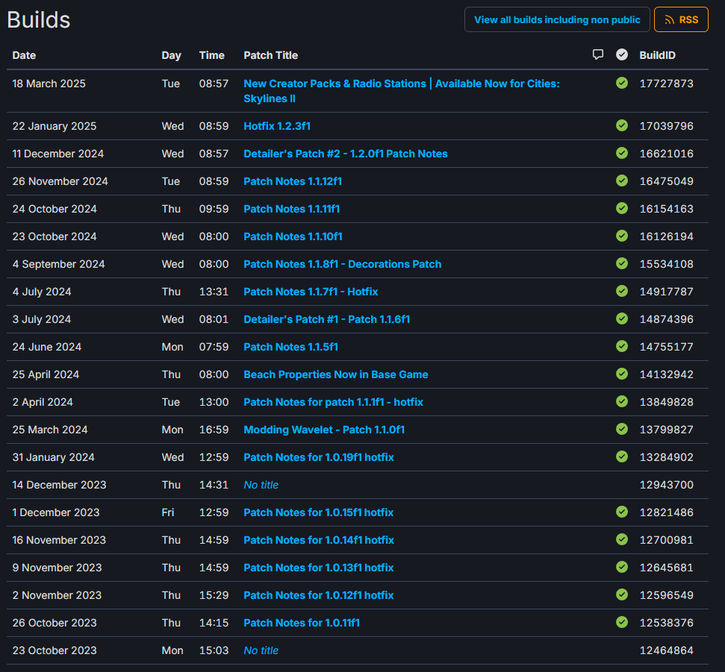This screenshot has width=725, height=672.
Task: Click View all builds including non public
Action: coord(557,19)
